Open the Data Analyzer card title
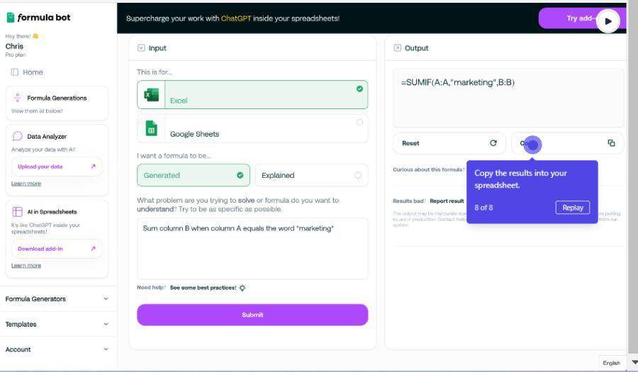638x372 pixels. click(47, 137)
